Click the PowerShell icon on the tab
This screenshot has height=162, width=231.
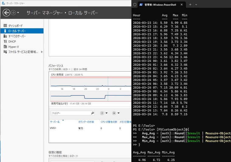pyautogui.click(x=141, y=5)
